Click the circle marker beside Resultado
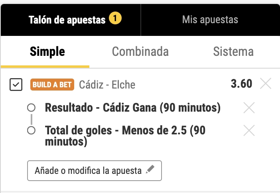Image resolution: width=280 pixels, height=193 pixels. tap(31, 108)
